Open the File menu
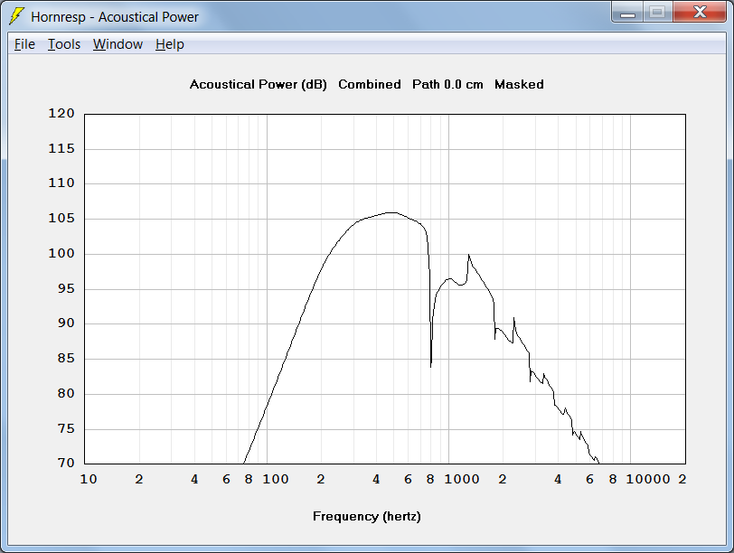734x553 pixels. tap(24, 44)
